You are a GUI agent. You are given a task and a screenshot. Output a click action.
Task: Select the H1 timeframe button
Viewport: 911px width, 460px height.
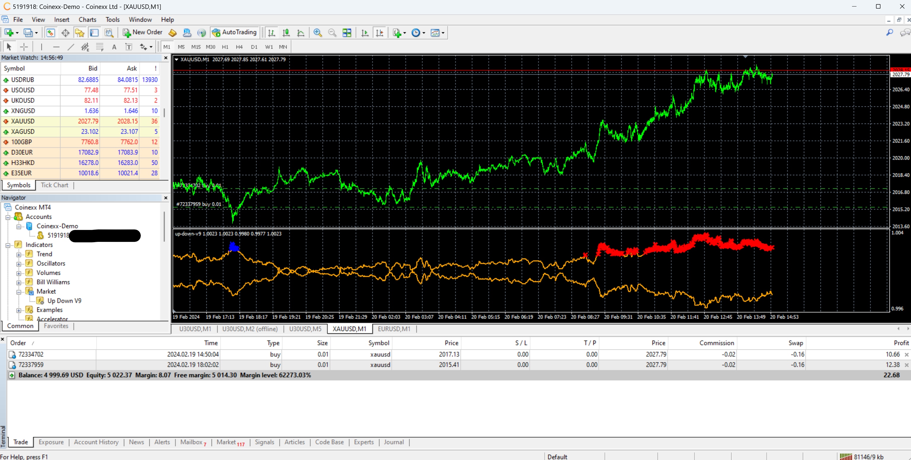(x=225, y=47)
